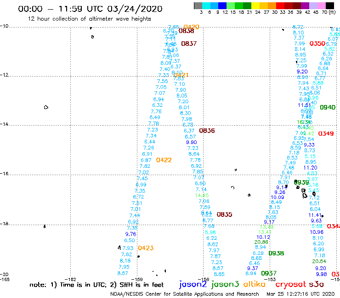This screenshot has height=298, width=340.
Task: Click the wave height value '9.98'
Action: [x=321, y=274]
